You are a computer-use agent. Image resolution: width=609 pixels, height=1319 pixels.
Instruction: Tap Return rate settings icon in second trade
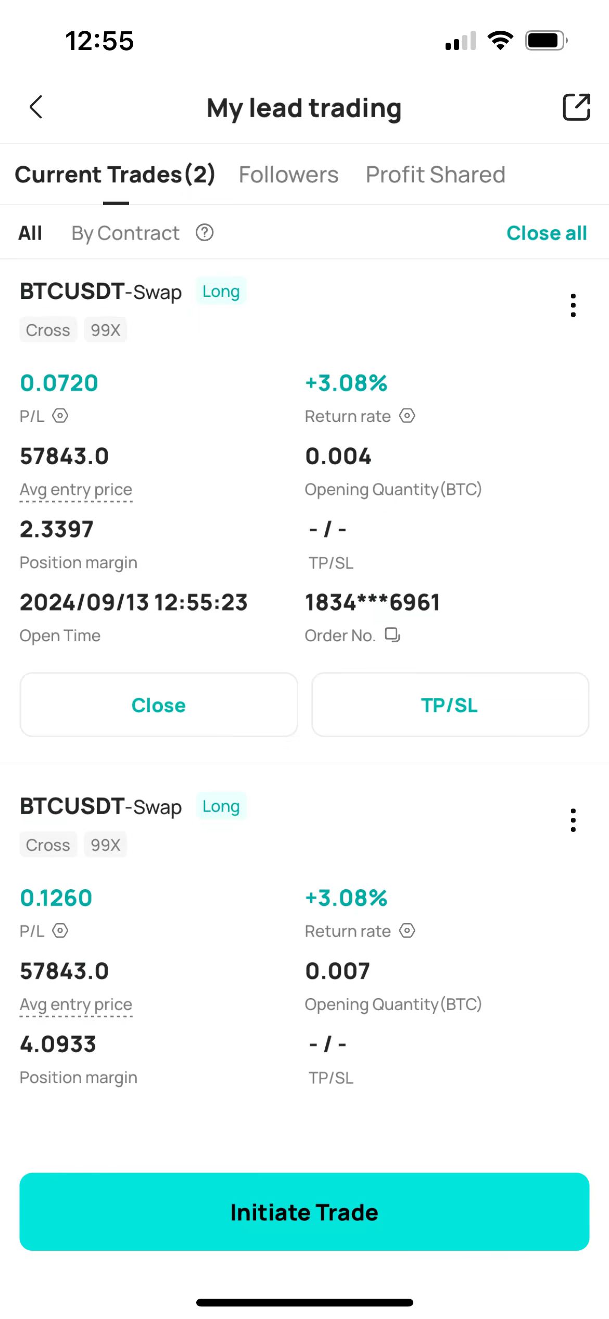[407, 931]
